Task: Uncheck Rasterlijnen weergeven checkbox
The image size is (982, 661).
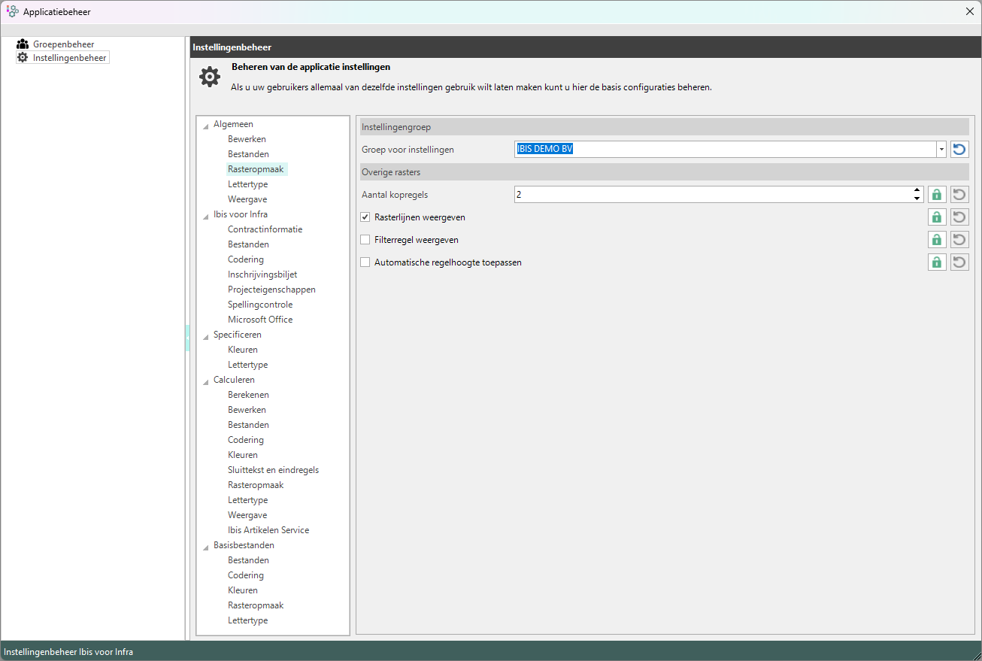Action: (x=365, y=217)
